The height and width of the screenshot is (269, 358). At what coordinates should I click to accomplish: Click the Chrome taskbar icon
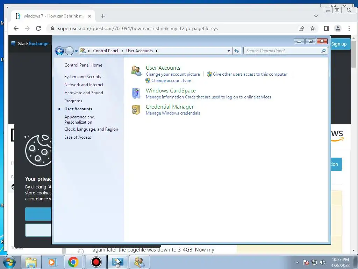[x=73, y=262]
